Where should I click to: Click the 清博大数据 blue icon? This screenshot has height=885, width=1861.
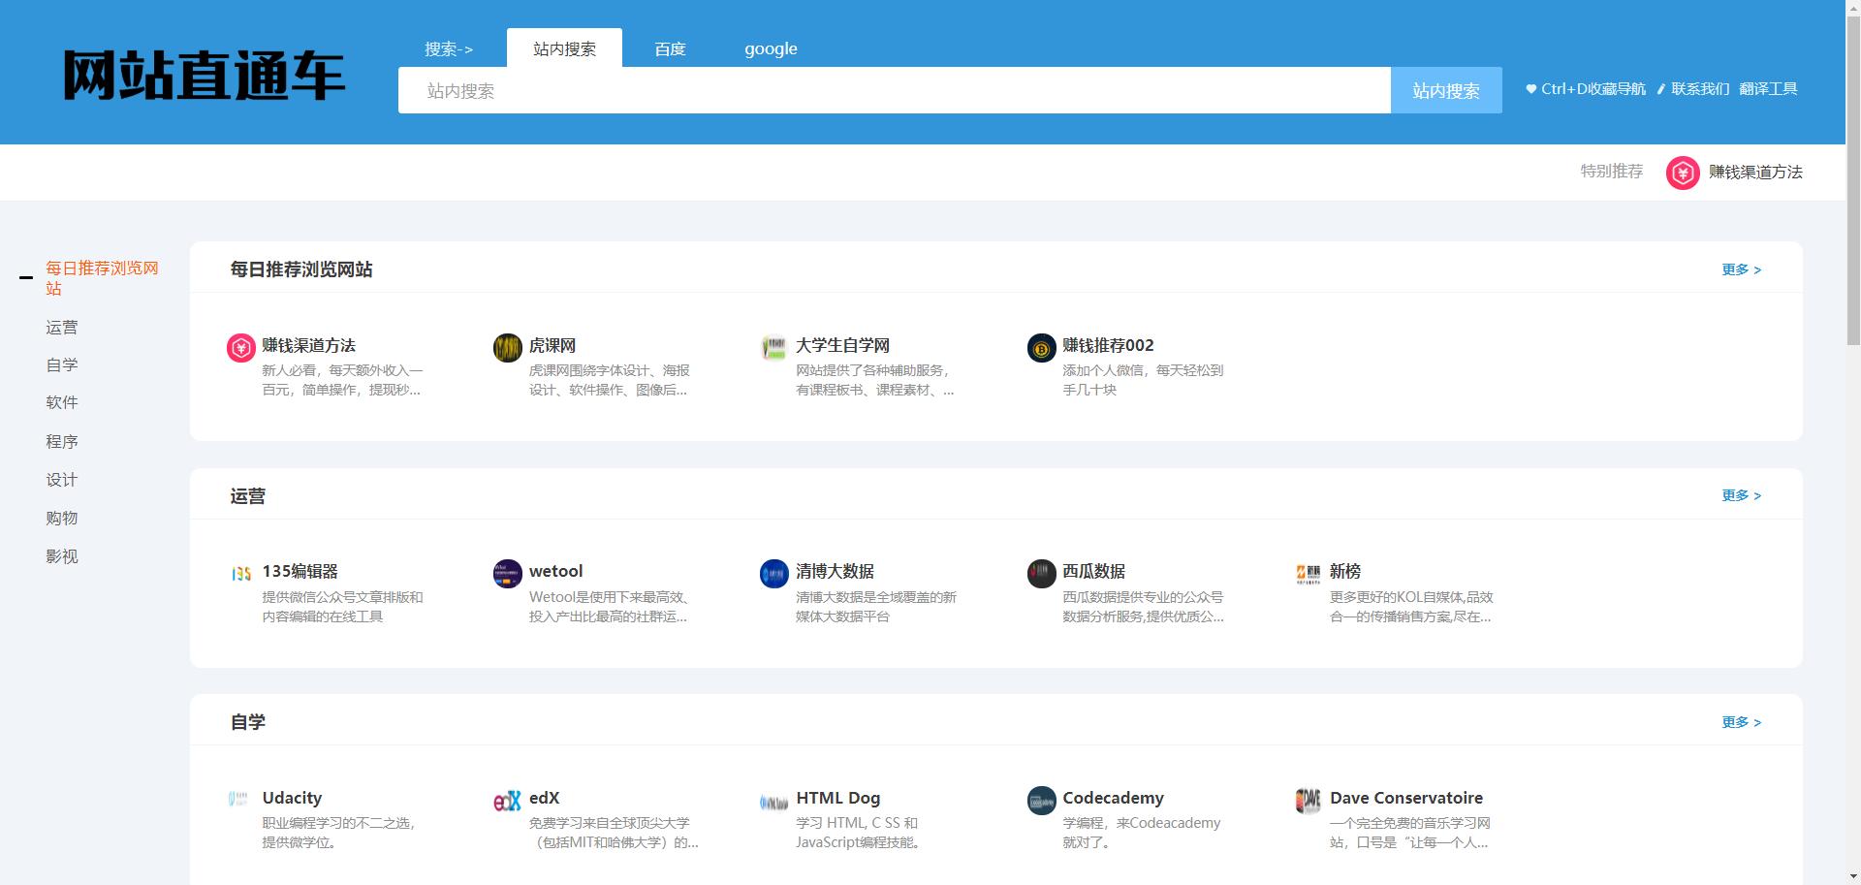[x=773, y=574]
